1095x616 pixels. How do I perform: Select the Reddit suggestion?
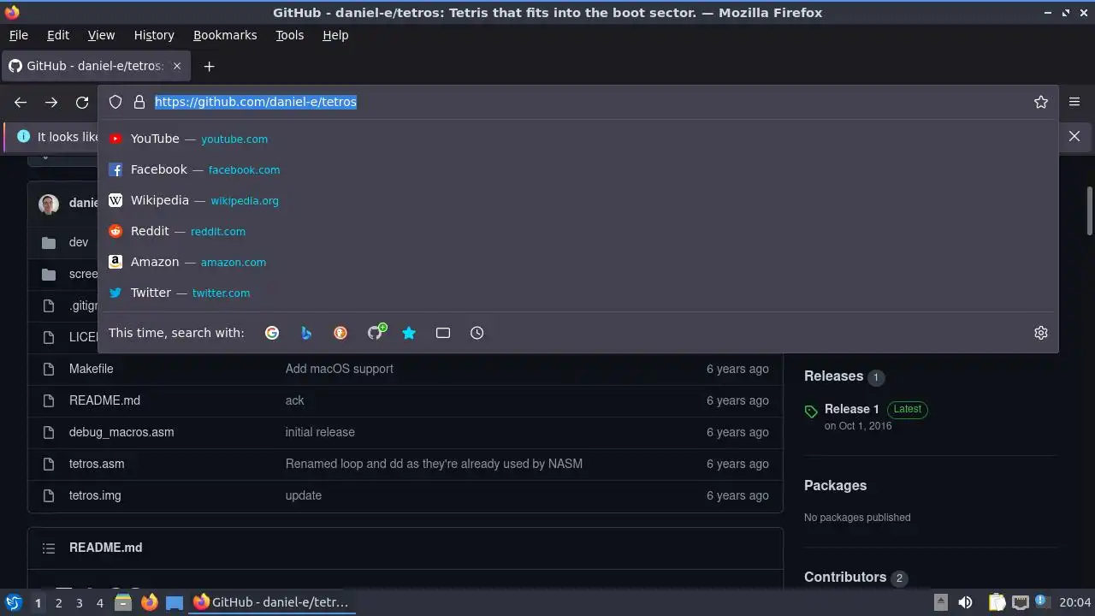click(578, 231)
